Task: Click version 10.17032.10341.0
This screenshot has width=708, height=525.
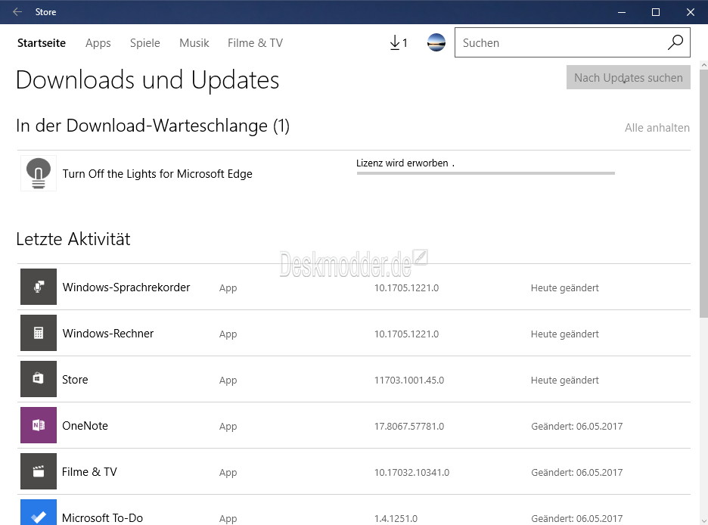Action: click(411, 472)
